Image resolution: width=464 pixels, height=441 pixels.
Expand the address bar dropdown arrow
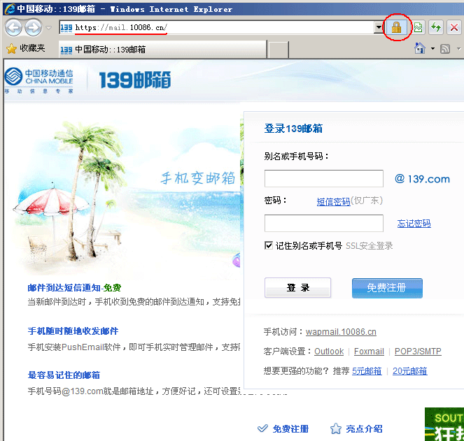379,28
